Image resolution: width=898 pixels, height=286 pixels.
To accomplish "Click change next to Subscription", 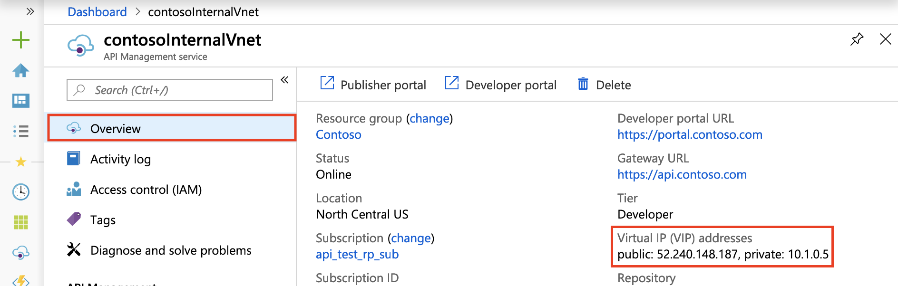I will 411,238.
